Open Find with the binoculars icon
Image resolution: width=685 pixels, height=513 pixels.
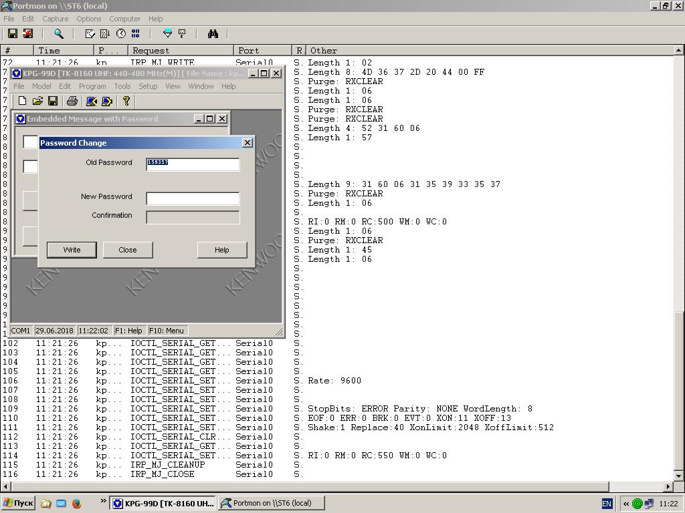click(213, 33)
